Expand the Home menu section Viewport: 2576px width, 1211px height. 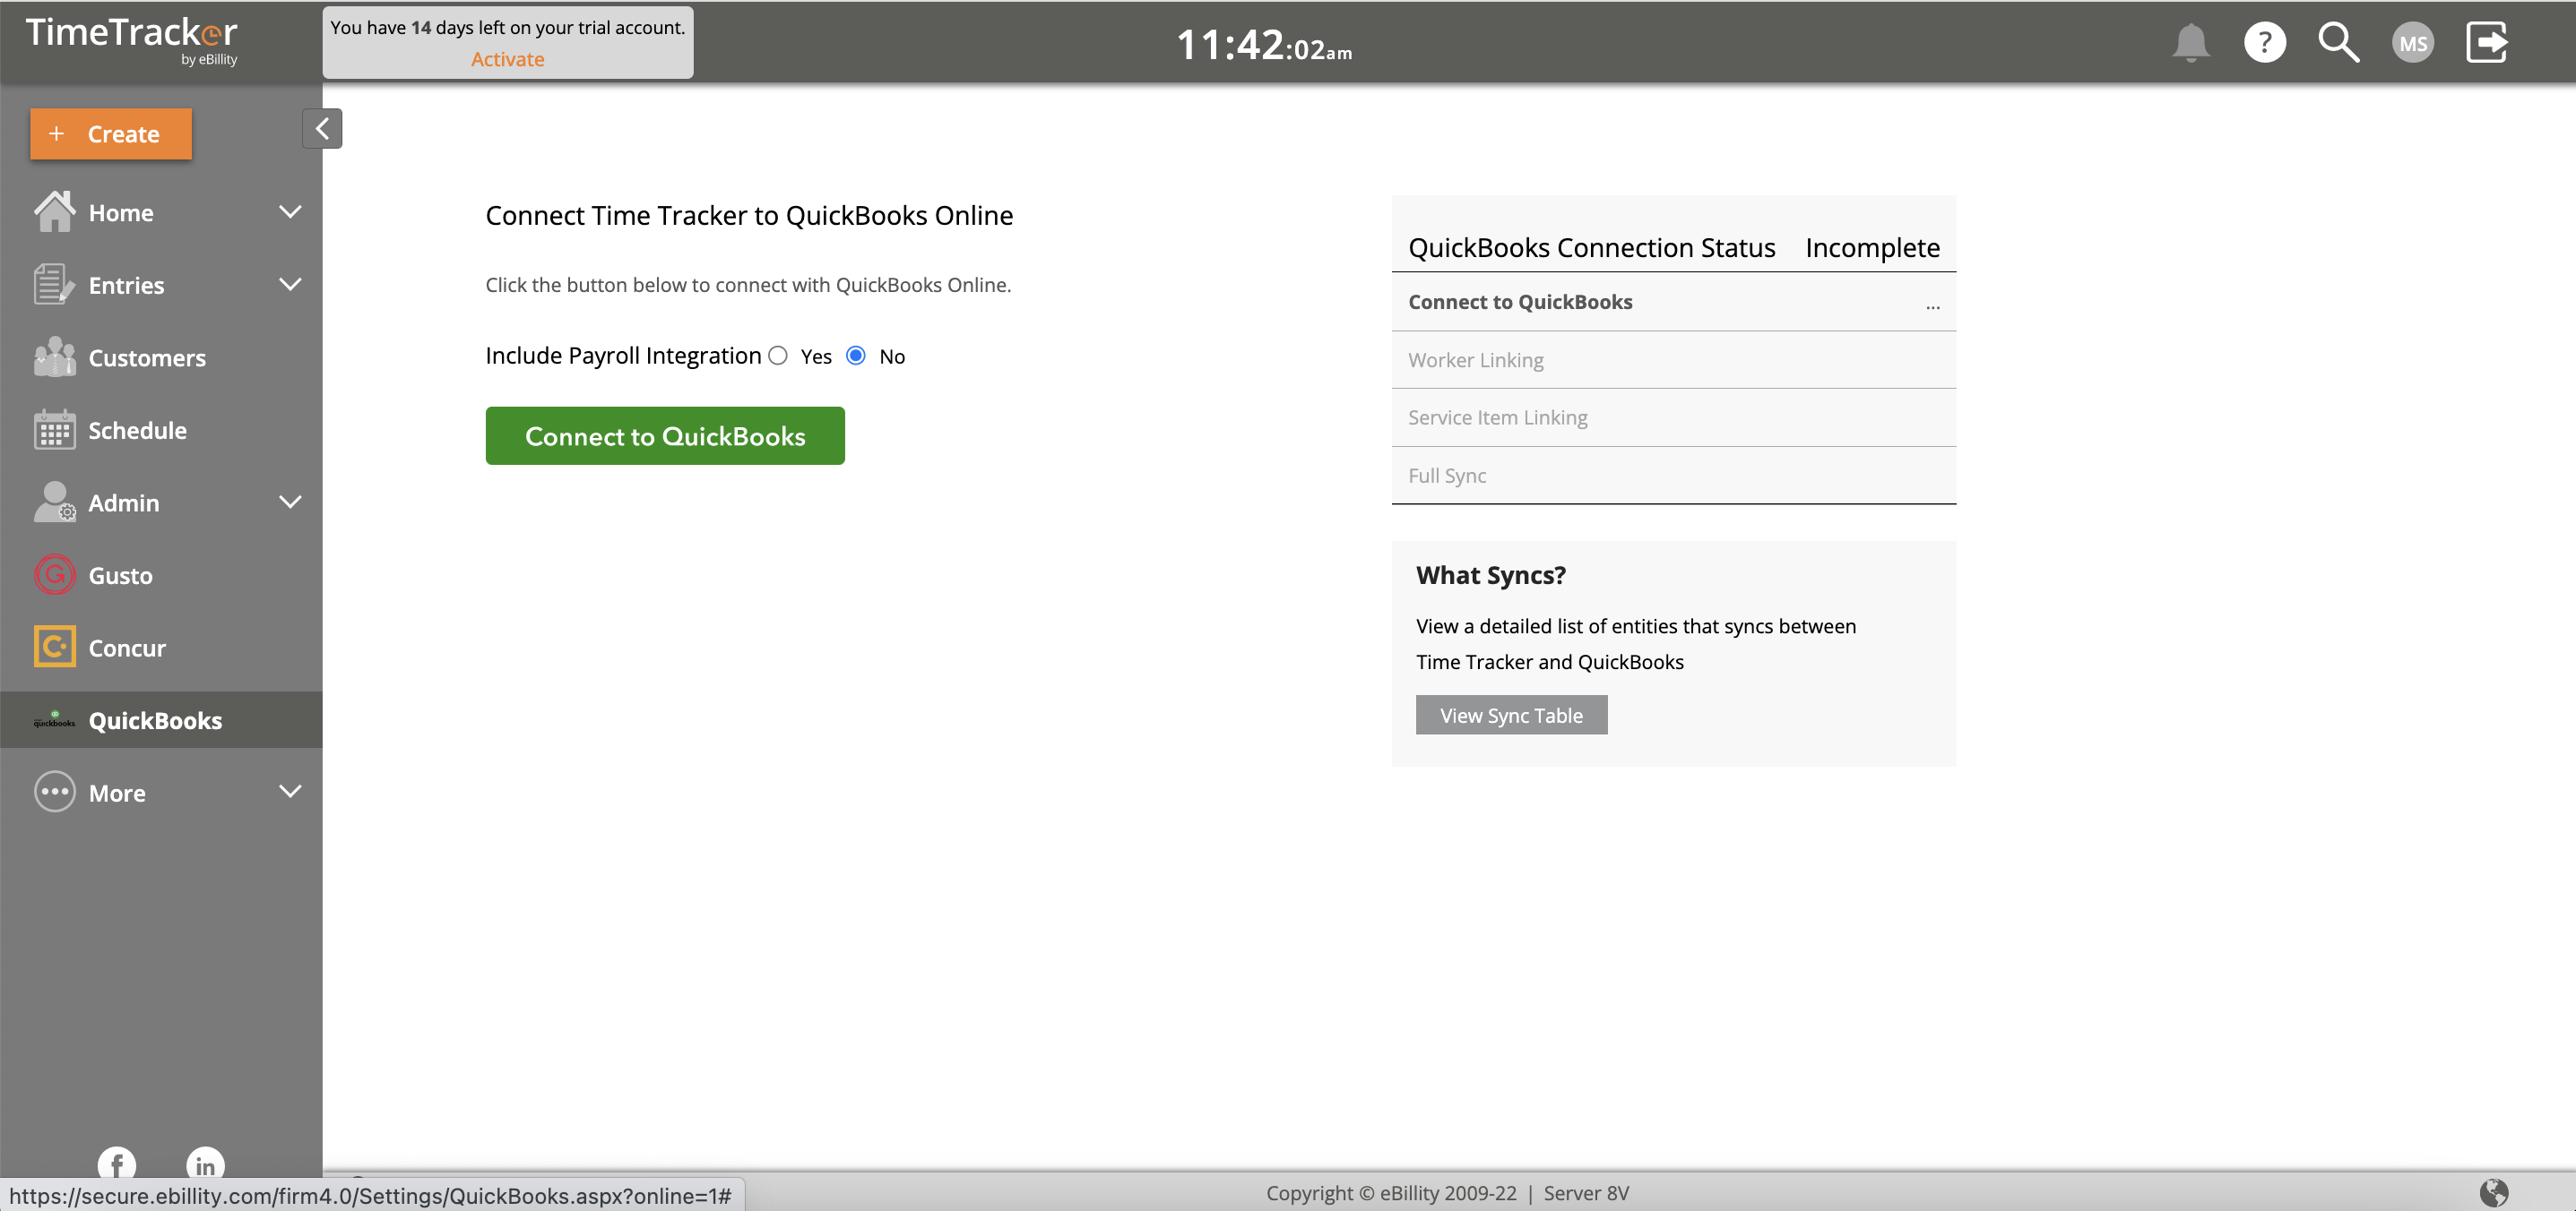[290, 210]
